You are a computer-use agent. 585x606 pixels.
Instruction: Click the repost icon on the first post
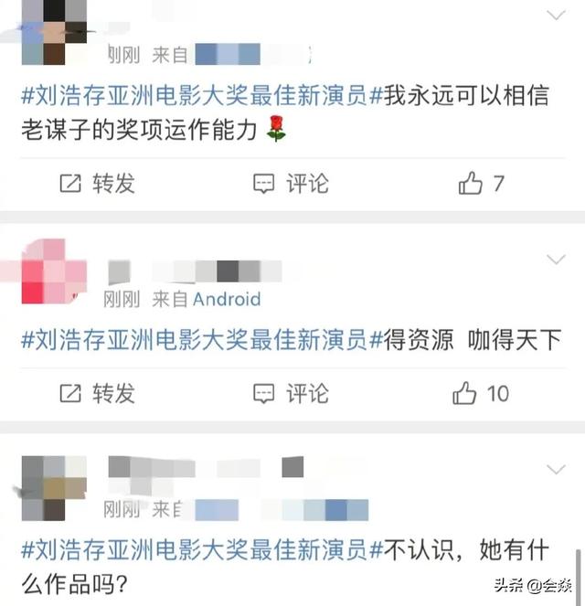pyautogui.click(x=70, y=183)
